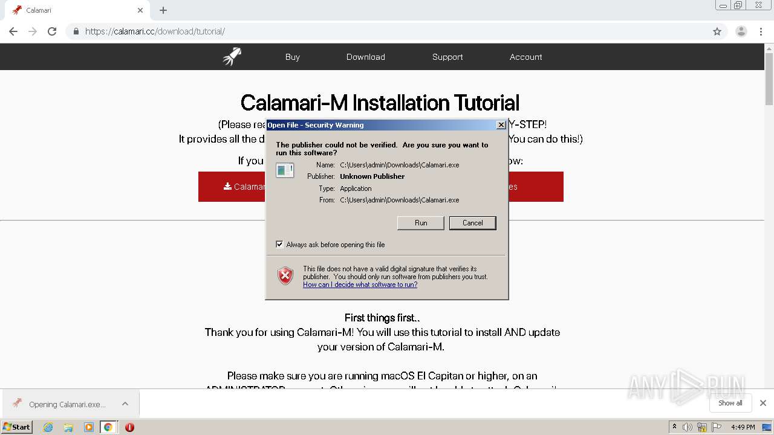The height and width of the screenshot is (435, 774).
Task: Click the address bar URL
Action: pos(155,31)
